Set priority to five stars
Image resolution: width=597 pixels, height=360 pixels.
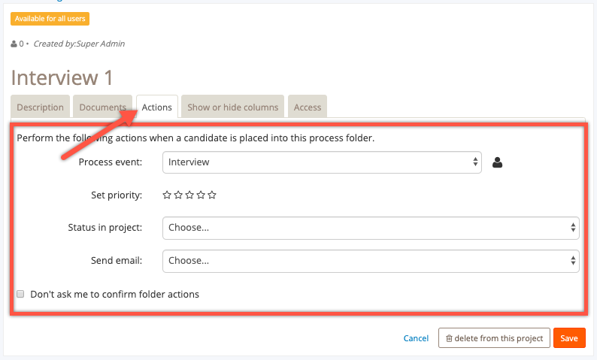pyautogui.click(x=212, y=195)
